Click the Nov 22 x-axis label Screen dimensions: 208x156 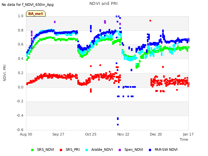pos(123,134)
